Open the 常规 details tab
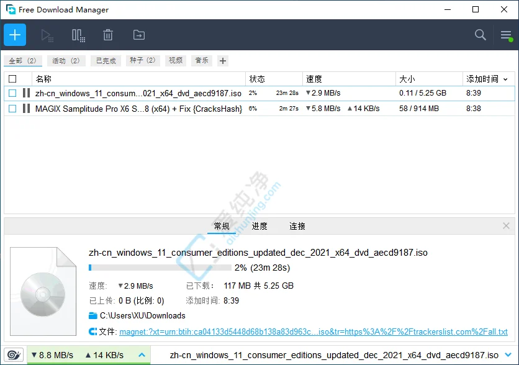This screenshot has height=365, width=519. pos(222,226)
